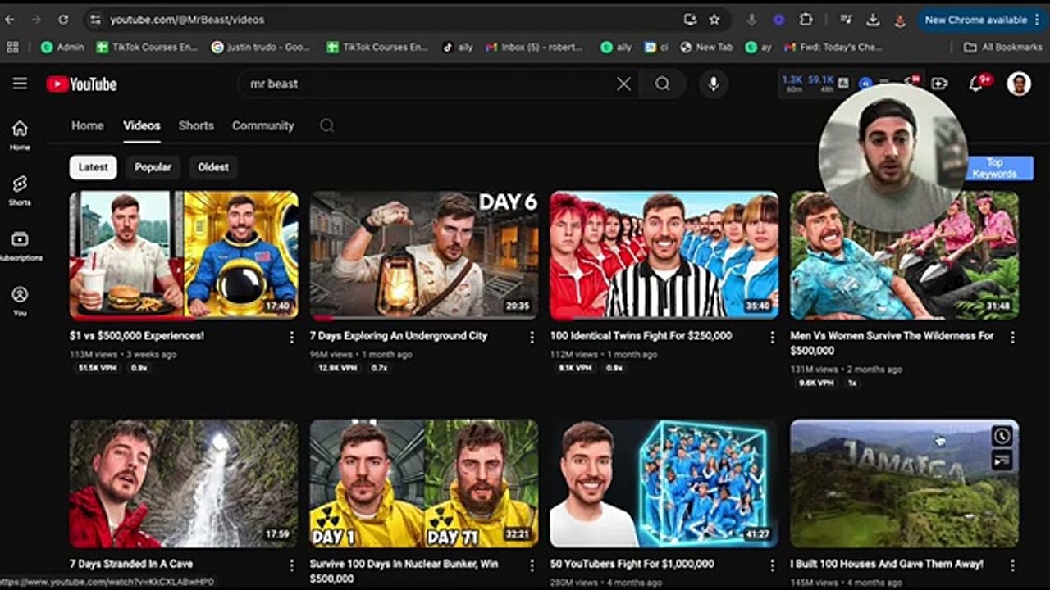Open the 7 Days Stranded In A Cave thumbnail
This screenshot has height=590, width=1050.
point(184,483)
